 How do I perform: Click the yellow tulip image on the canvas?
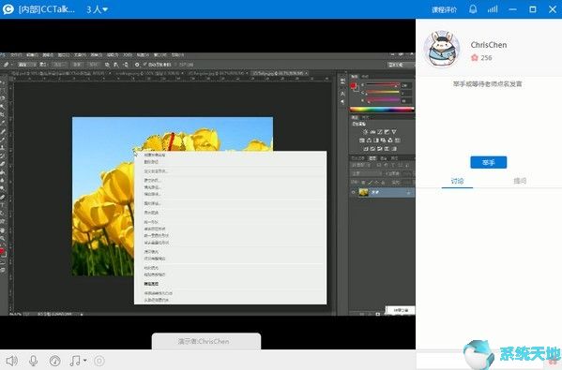click(104, 196)
